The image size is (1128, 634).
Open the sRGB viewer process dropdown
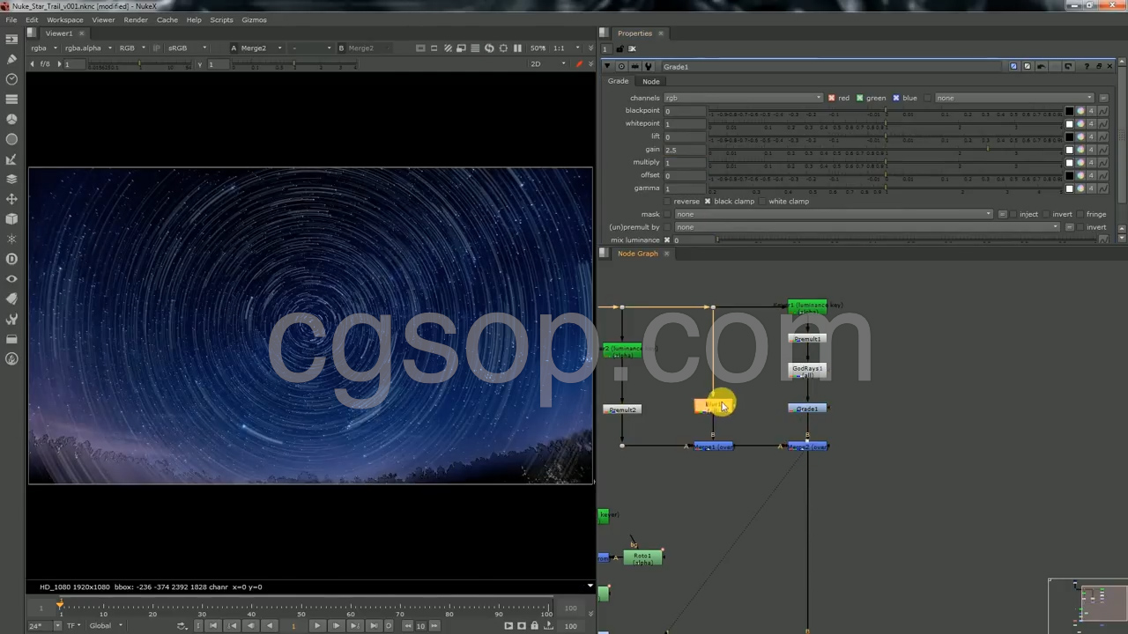pyautogui.click(x=188, y=48)
